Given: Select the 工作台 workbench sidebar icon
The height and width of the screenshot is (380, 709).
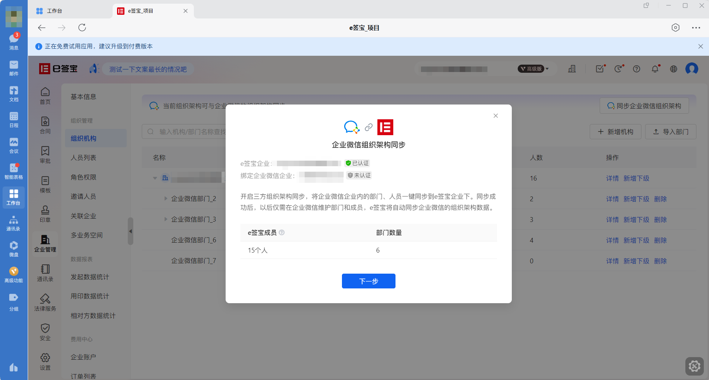Looking at the screenshot, I should pyautogui.click(x=14, y=197).
